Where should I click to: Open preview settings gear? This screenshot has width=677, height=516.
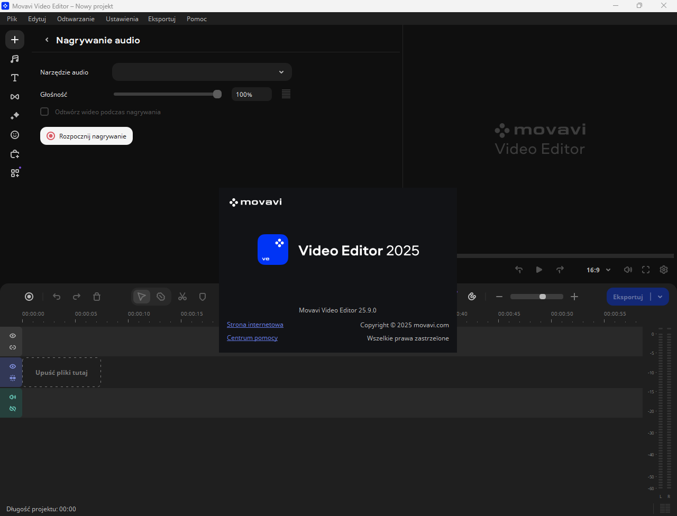click(664, 270)
